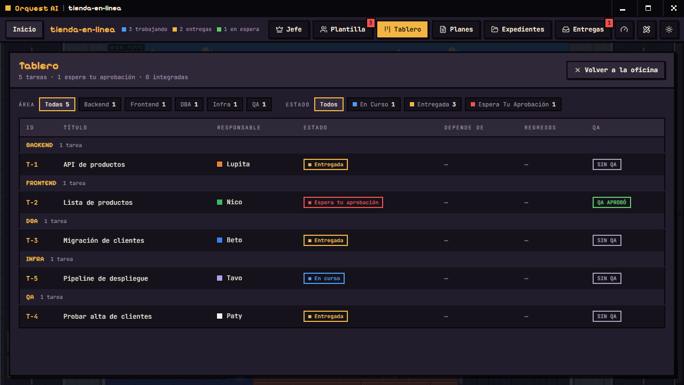Click the TÍTULO column header
The height and width of the screenshot is (385, 684).
[x=75, y=128]
